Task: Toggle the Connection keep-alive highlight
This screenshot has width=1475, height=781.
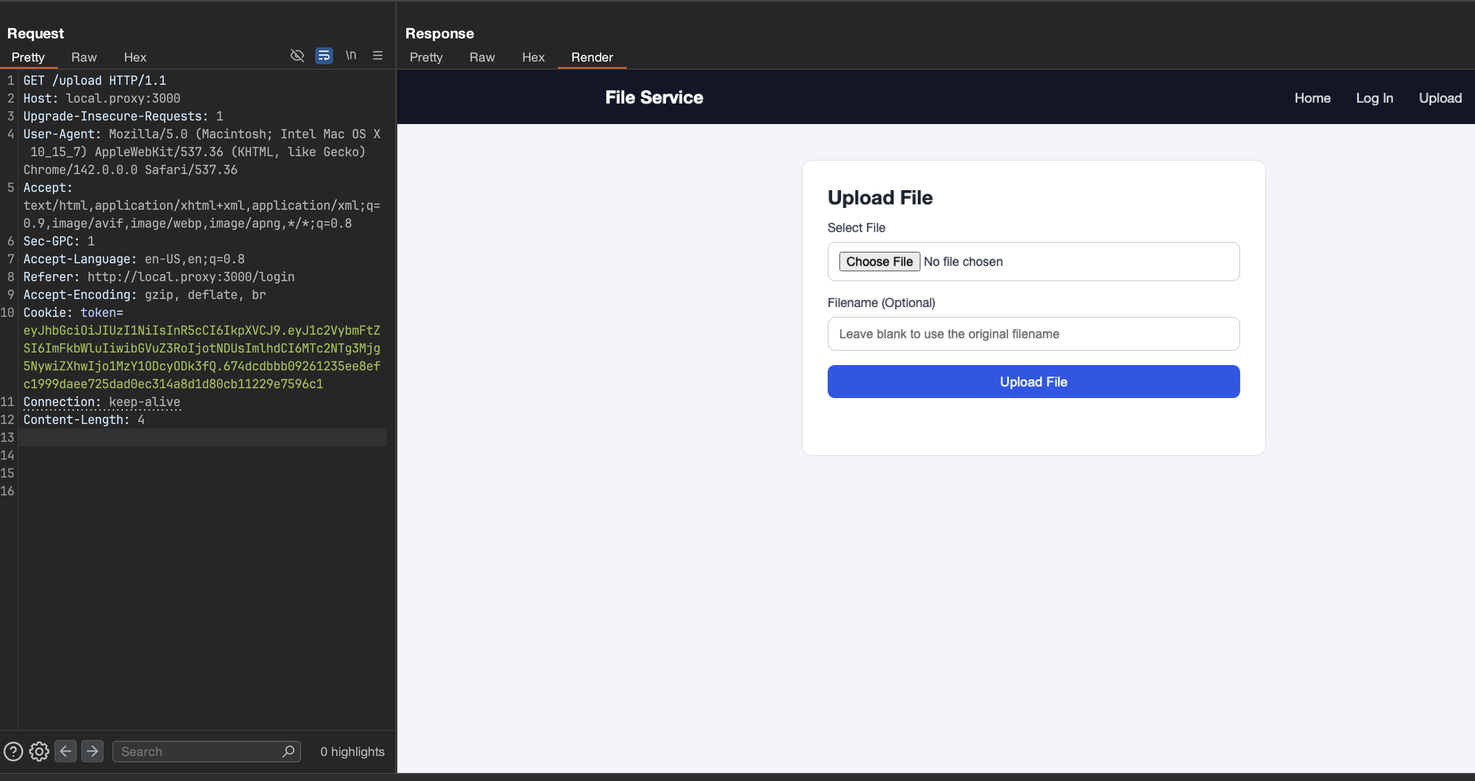Action: click(145, 402)
